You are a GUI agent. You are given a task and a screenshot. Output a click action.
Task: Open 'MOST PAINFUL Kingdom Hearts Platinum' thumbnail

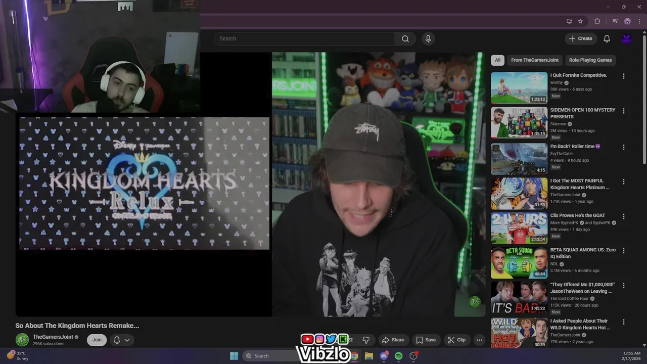519,193
